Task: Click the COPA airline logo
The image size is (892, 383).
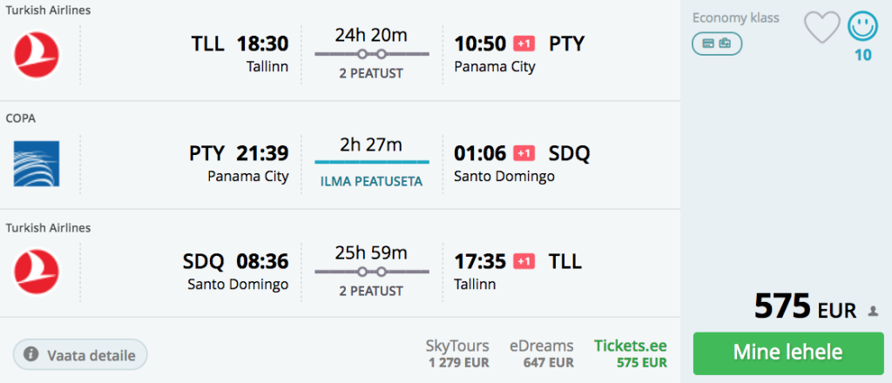Action: 36,164
